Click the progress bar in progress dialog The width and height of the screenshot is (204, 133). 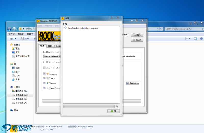pos(89,106)
